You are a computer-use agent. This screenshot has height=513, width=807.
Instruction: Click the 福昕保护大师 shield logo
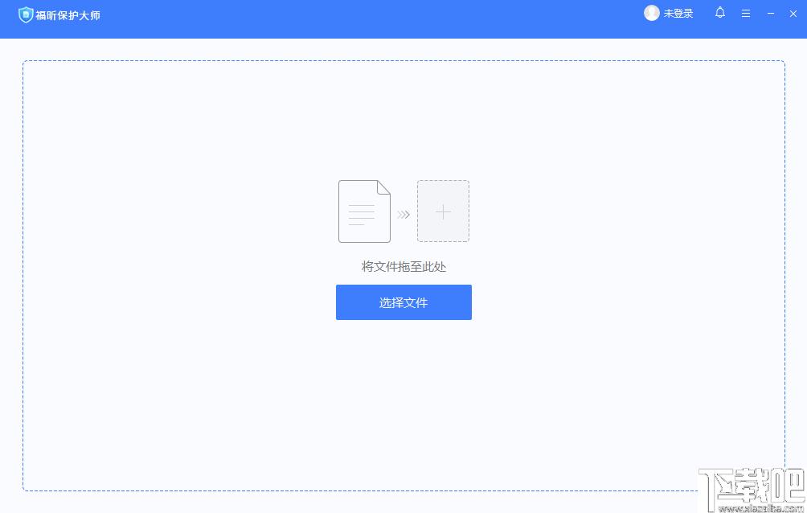(x=25, y=15)
